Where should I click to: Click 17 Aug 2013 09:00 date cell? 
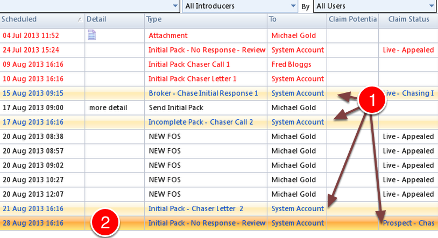[33, 107]
